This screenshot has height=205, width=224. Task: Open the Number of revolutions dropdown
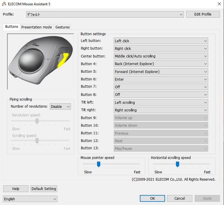tap(60, 106)
